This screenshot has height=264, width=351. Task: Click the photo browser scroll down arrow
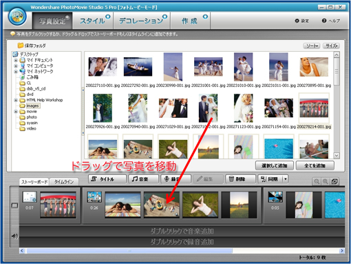click(x=337, y=156)
